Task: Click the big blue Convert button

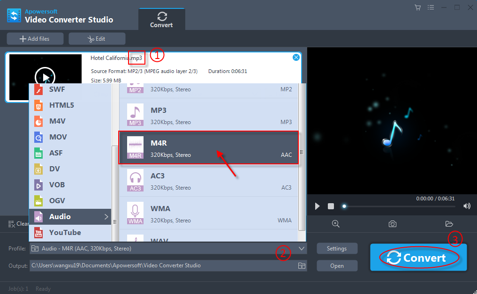Action: 418,257
